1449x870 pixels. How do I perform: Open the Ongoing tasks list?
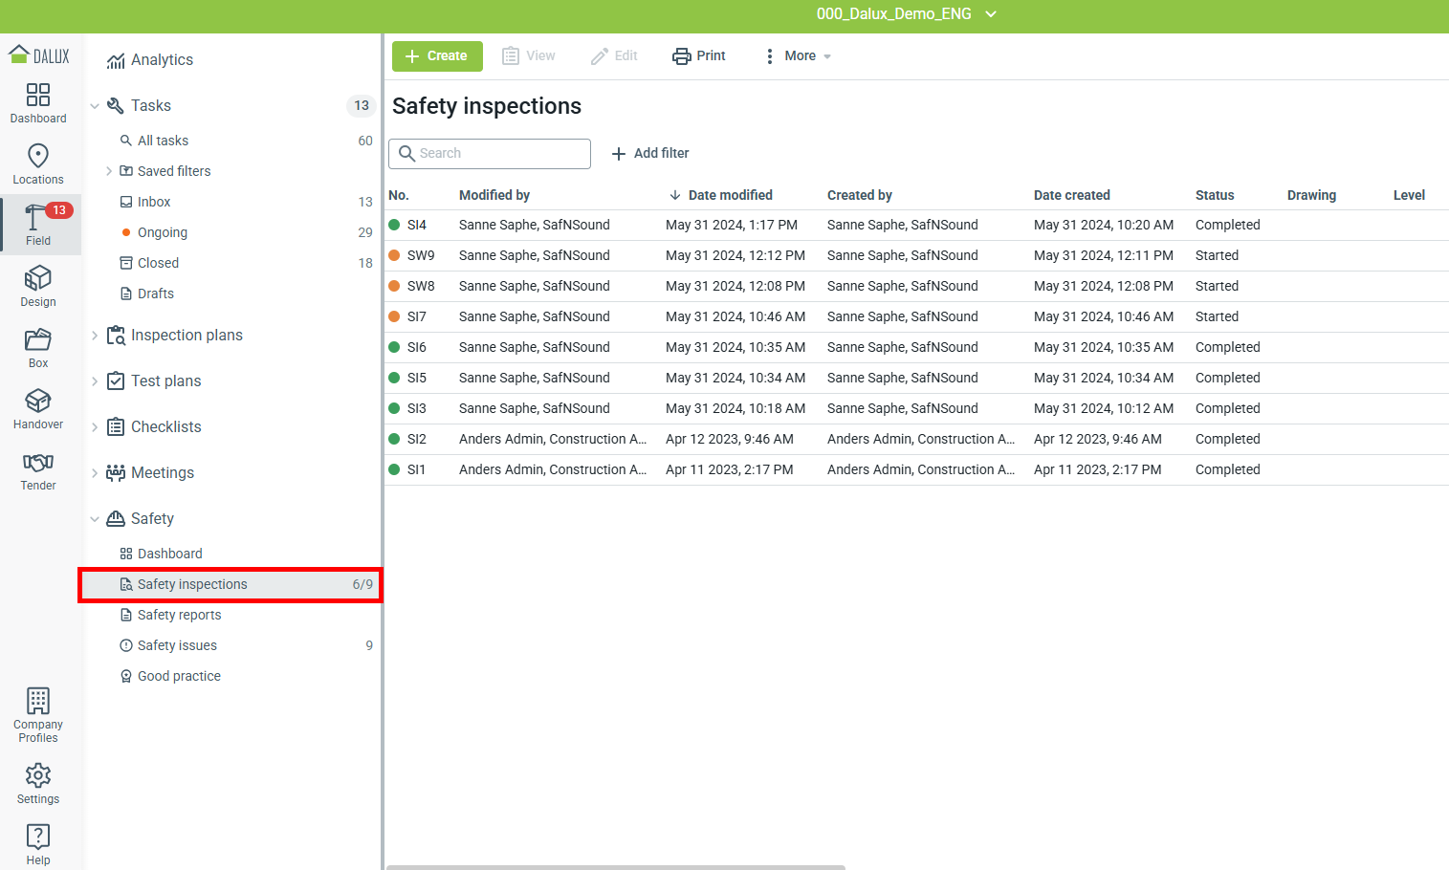162,232
